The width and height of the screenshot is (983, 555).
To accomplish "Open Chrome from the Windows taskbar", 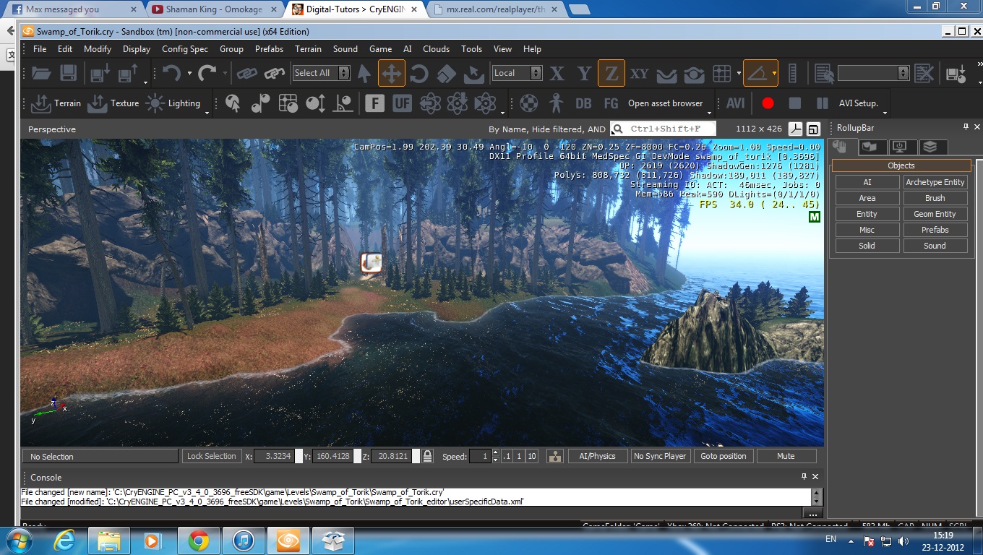I will 199,541.
